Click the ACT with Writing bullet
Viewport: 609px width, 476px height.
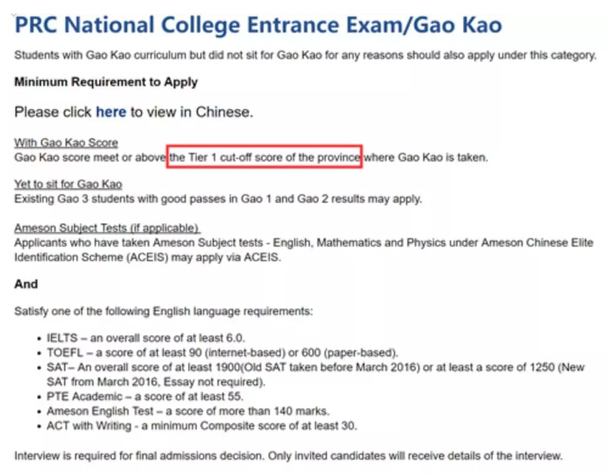point(201,425)
